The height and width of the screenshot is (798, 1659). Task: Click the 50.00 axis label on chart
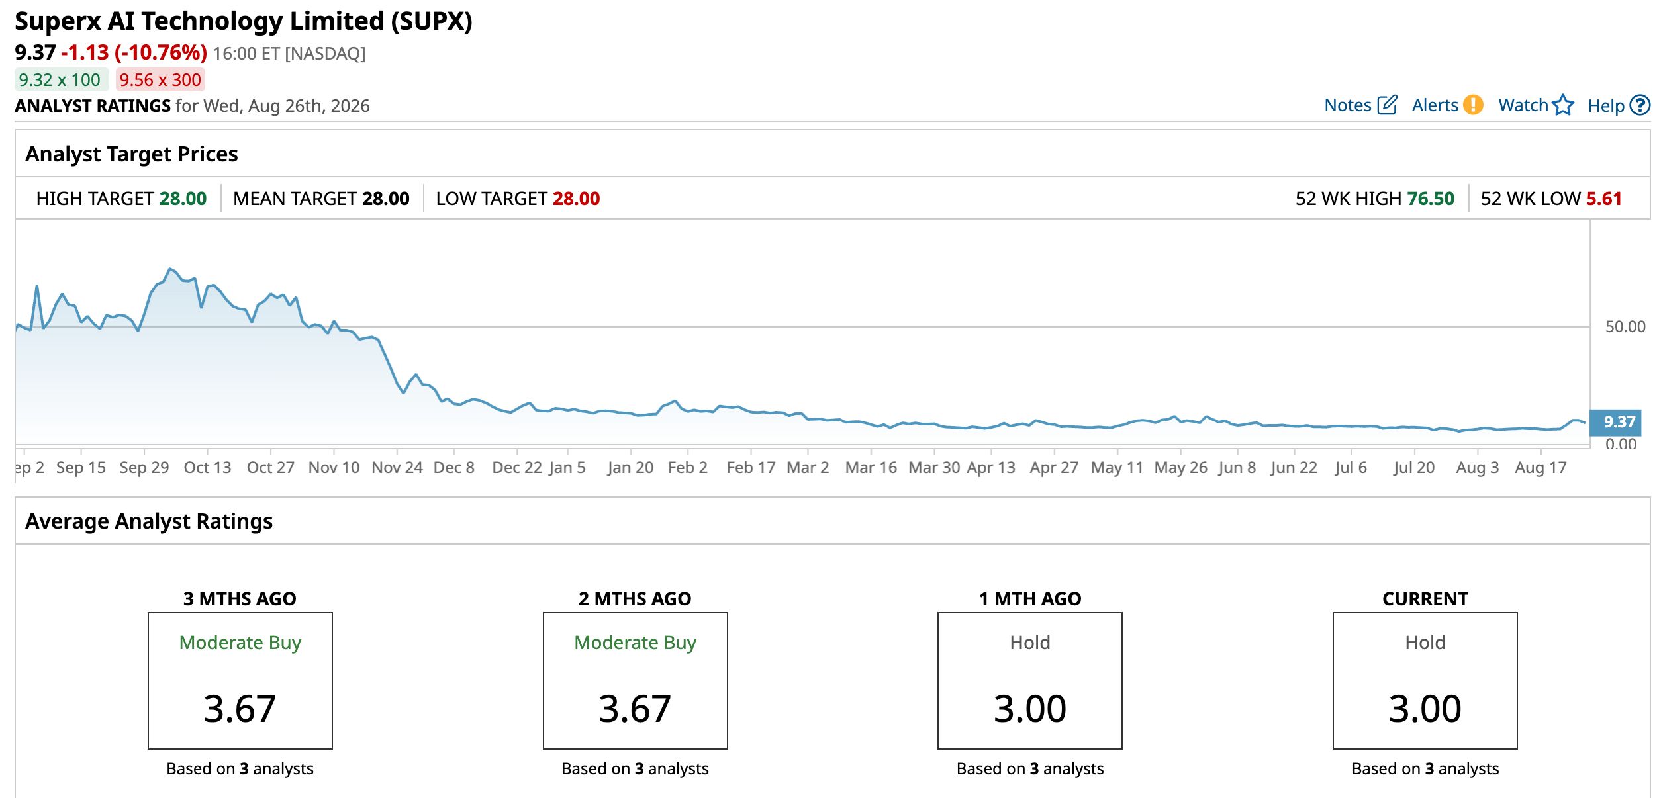coord(1625,327)
